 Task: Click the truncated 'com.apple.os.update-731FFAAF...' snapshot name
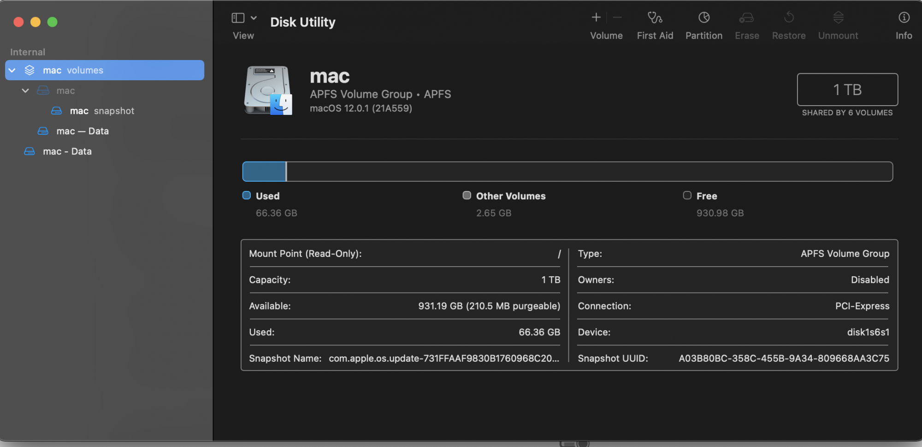[x=444, y=358]
